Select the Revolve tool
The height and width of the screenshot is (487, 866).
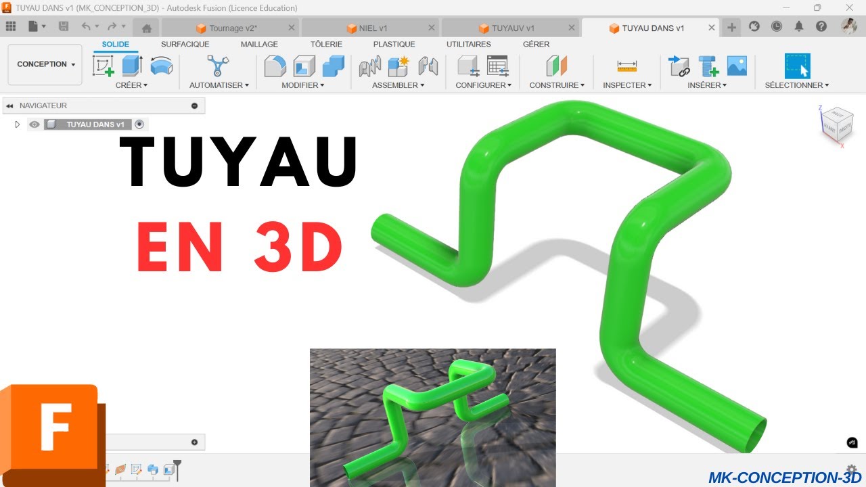[161, 66]
